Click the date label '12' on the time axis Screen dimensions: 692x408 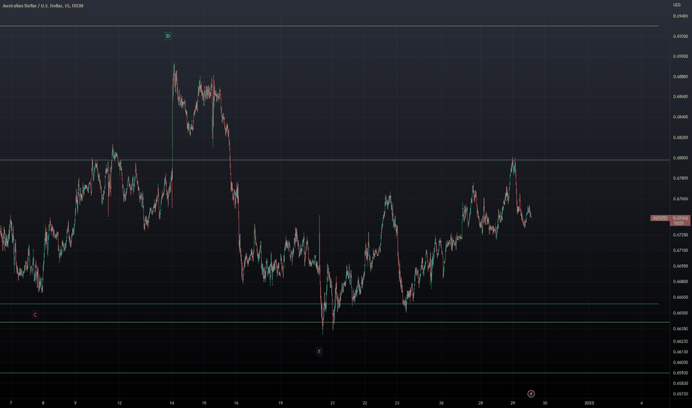120,403
